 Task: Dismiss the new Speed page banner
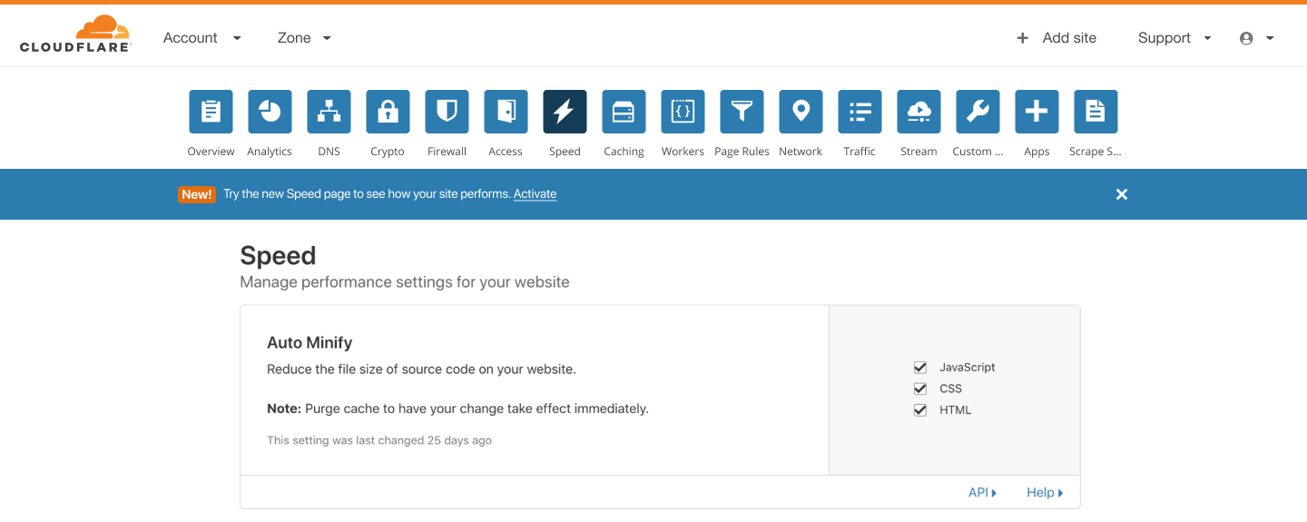[1122, 194]
